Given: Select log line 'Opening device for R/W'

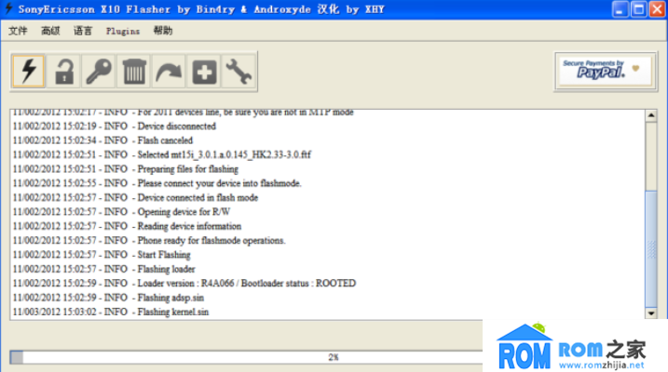Looking at the screenshot, I should [x=121, y=212].
